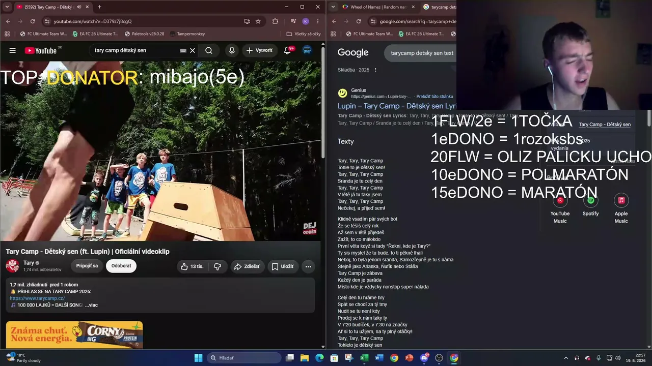The height and width of the screenshot is (366, 652).
Task: Open more options next to Skladba · 2025
Action: pyautogui.click(x=375, y=70)
